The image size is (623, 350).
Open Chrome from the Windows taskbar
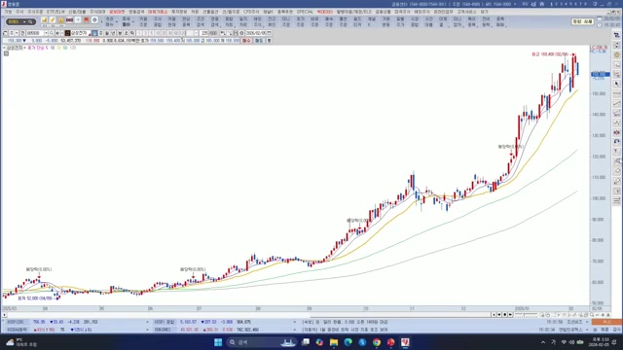(x=377, y=342)
